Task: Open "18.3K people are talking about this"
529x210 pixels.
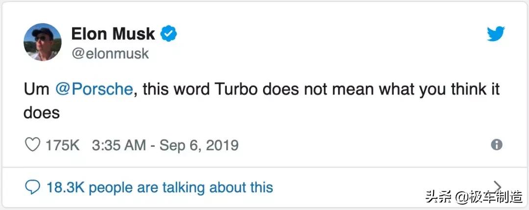Action: [x=159, y=187]
